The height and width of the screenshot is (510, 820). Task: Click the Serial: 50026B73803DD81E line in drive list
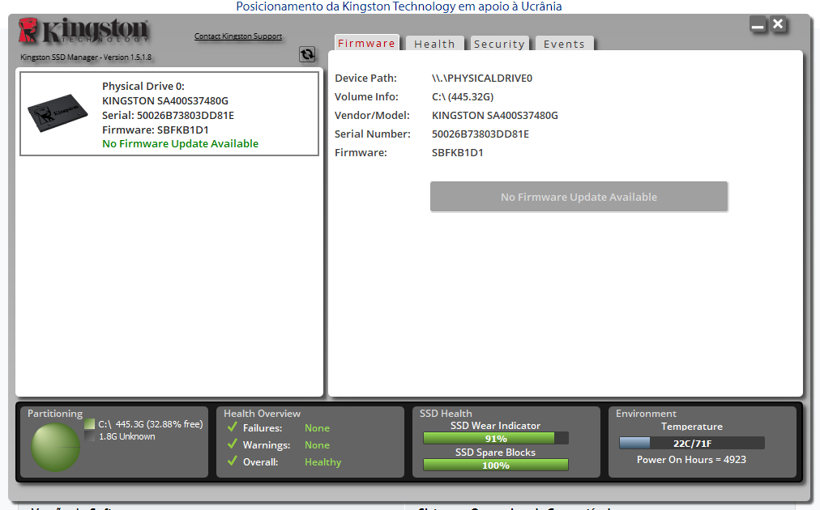click(168, 115)
